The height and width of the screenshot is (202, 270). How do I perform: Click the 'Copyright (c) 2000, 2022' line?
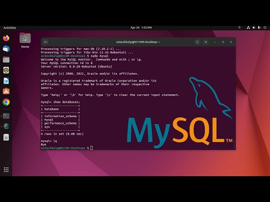tap(89, 74)
